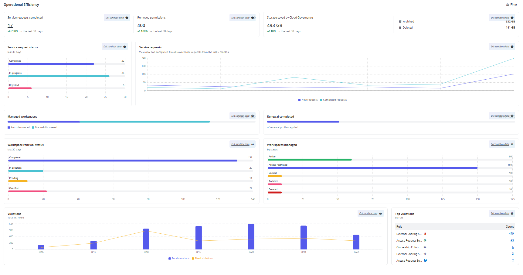Screen dimensions: 523x275
Task: Toggle Total violations legend in Violations chart
Action: tap(179, 259)
